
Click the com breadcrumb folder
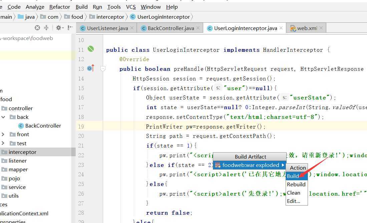tap(49, 17)
